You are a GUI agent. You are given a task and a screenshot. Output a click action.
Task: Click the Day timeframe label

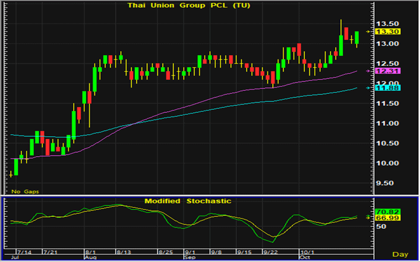click(402, 254)
